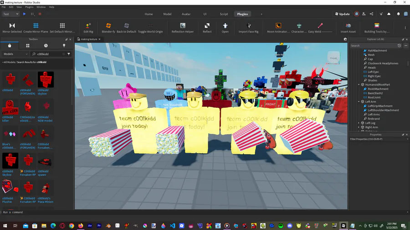This screenshot has width=410, height=230.
Task: Insert c00lkidd Plushie model thumbnail
Action: 10,188
